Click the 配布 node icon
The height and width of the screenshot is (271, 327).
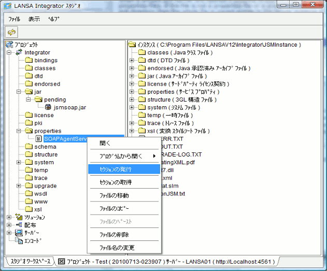click(19, 225)
